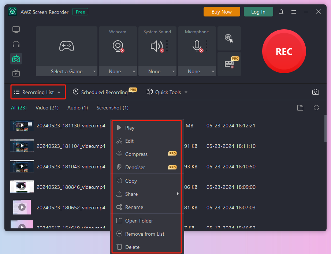Switch to audio recording headphones icon

[x=16, y=44]
